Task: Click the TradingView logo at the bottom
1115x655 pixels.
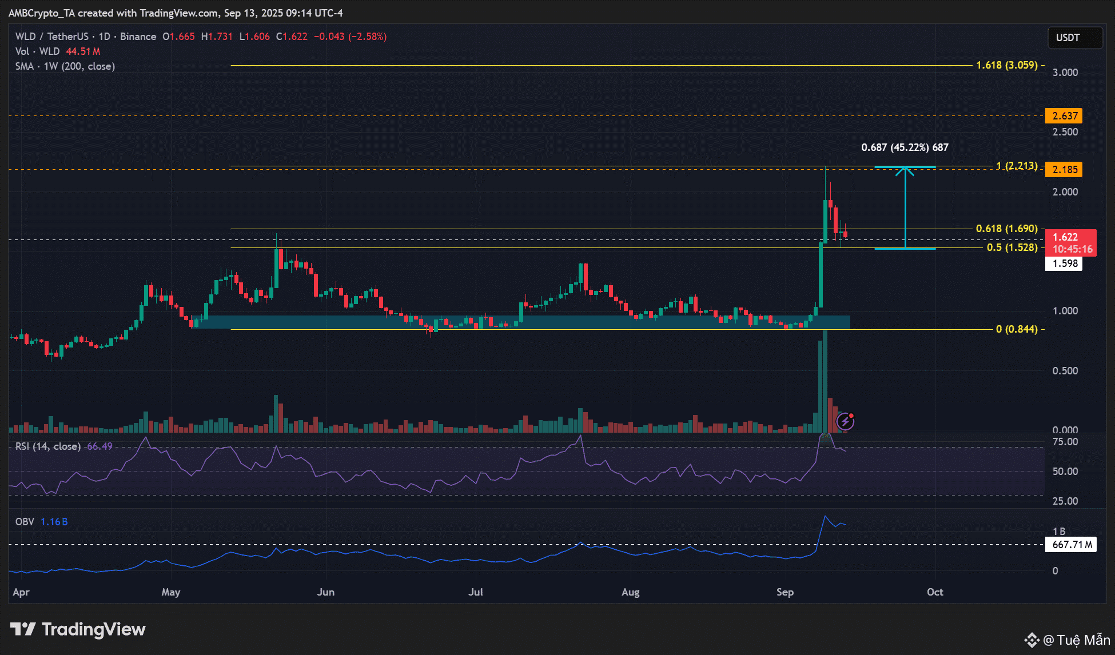Action: pos(78,629)
